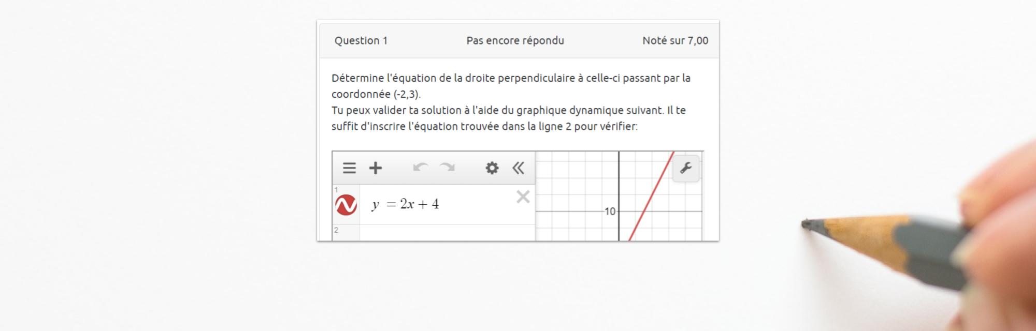This screenshot has height=331, width=1036.
Task: Open graph settings wrench
Action: coord(686,168)
